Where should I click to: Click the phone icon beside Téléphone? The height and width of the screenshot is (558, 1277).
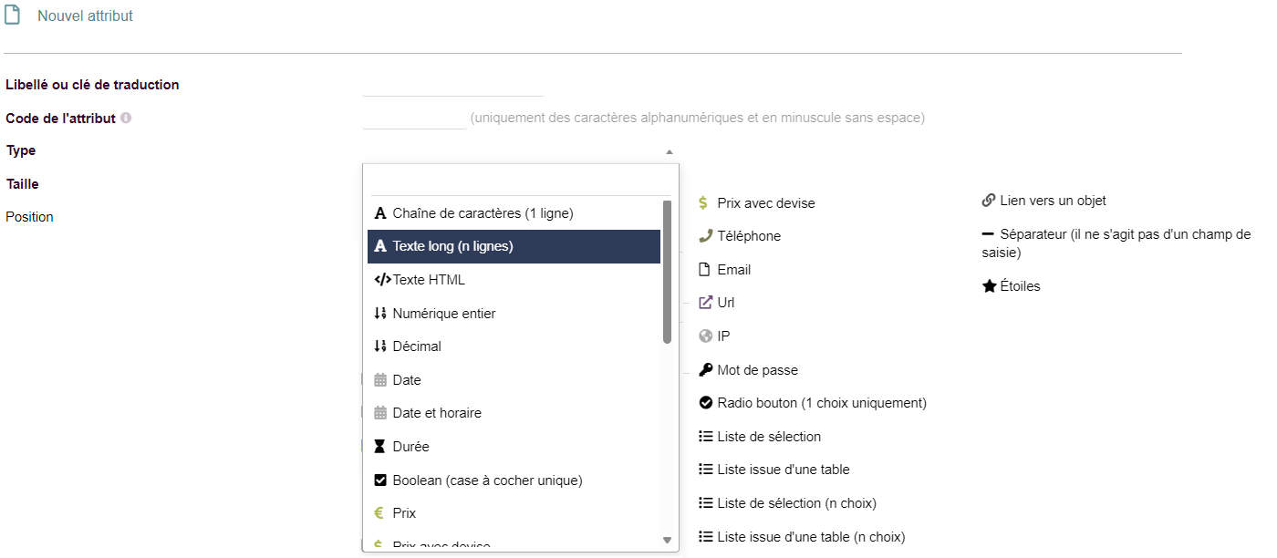coord(705,236)
